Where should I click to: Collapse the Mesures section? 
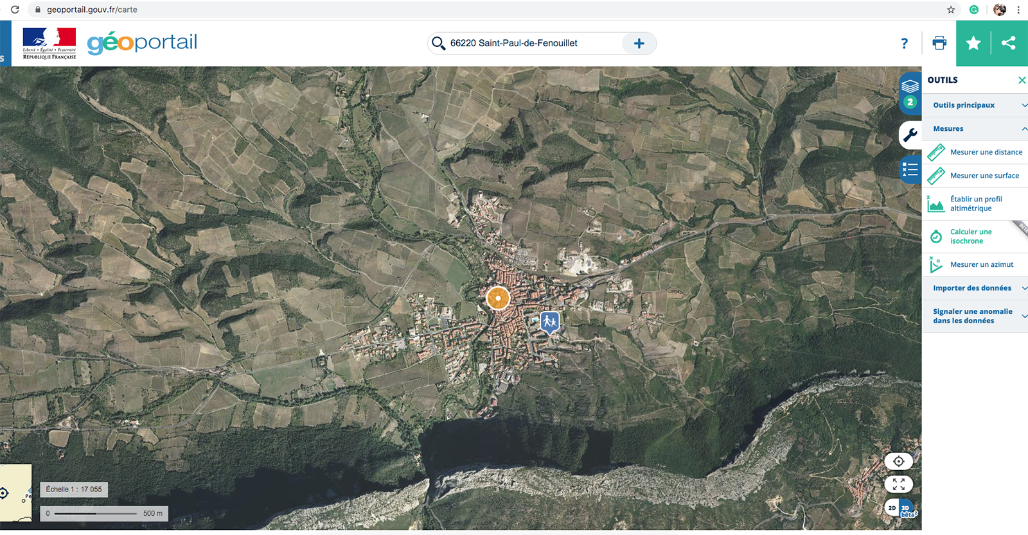(x=975, y=129)
